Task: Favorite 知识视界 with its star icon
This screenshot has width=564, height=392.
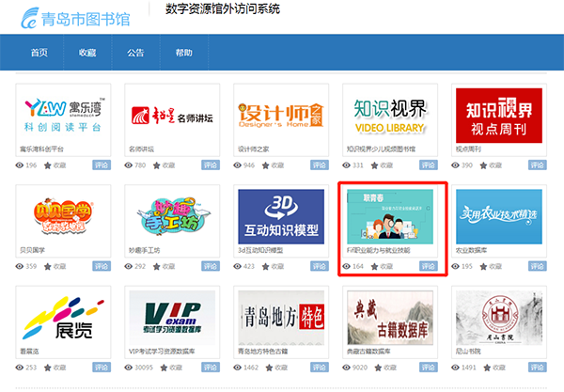Action: pos(374,165)
